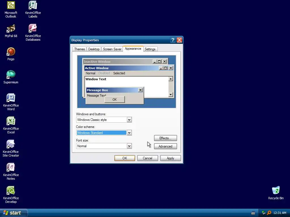Screen dimensions: 290x217
Task: Select the Supermium browser icon
Action: (x=11, y=77)
